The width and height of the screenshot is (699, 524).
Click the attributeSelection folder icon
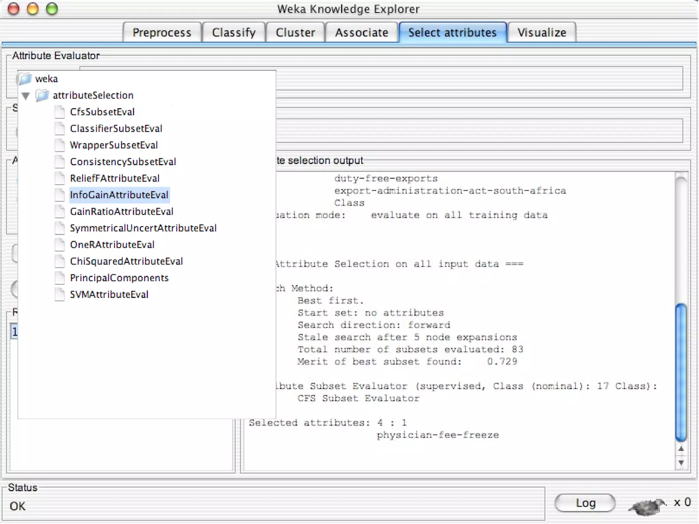tap(42, 95)
